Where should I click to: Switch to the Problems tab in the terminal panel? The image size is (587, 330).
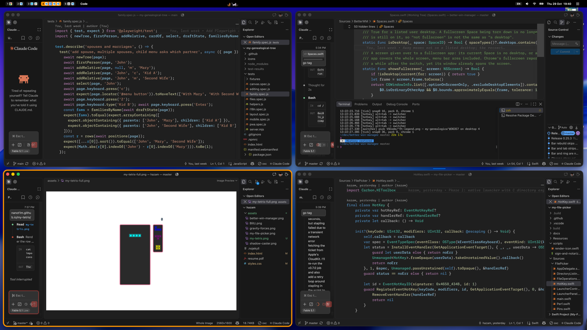[361, 104]
